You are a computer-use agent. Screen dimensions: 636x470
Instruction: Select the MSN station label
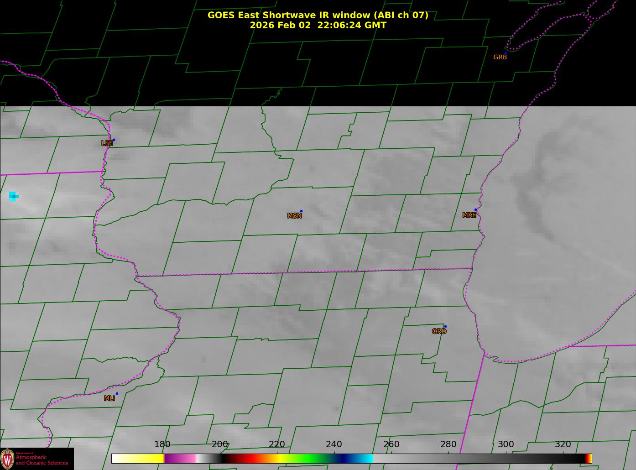point(294,216)
